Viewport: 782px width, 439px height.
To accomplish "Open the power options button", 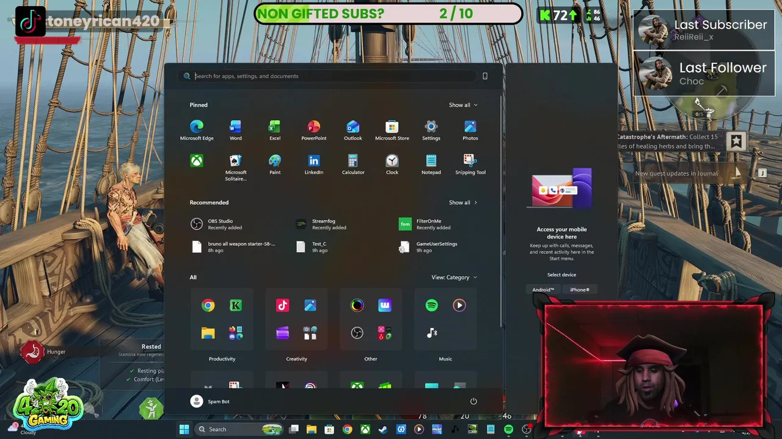I will (473, 401).
